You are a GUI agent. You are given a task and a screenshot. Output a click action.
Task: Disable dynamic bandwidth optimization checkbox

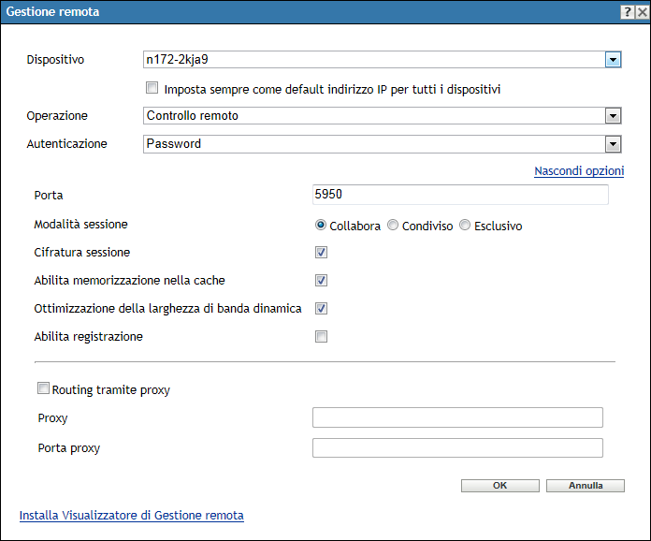click(321, 308)
